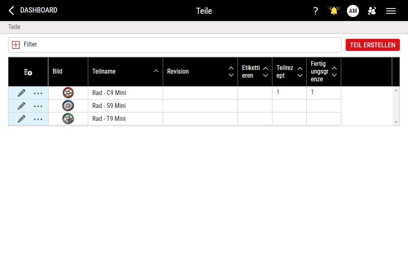Edit the Rad - C9 Mini part
Image resolution: width=408 pixels, height=262 pixels.
click(21, 93)
